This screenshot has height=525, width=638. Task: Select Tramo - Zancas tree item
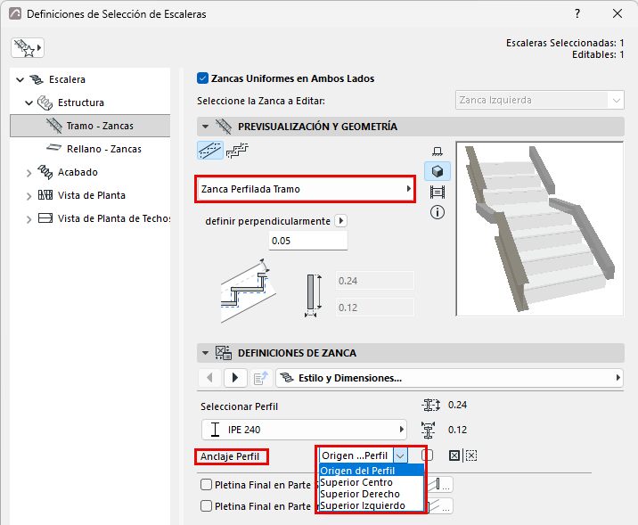(x=90, y=126)
